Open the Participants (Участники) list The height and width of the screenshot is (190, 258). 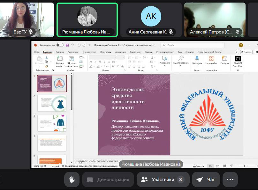coord(163,179)
